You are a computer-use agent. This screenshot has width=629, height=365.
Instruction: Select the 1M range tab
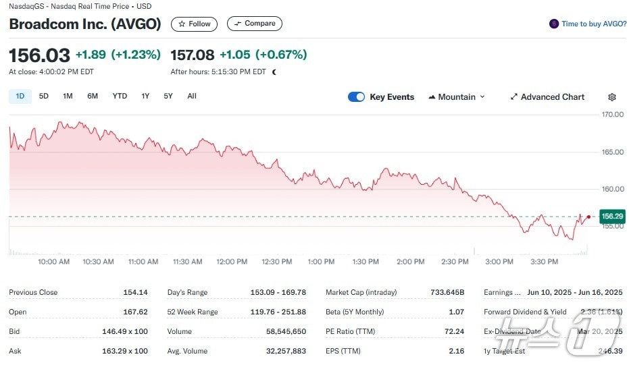[x=68, y=96]
